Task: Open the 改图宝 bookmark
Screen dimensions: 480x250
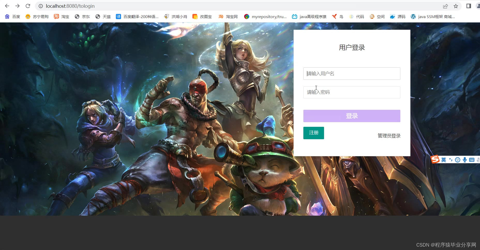Action: click(x=202, y=17)
